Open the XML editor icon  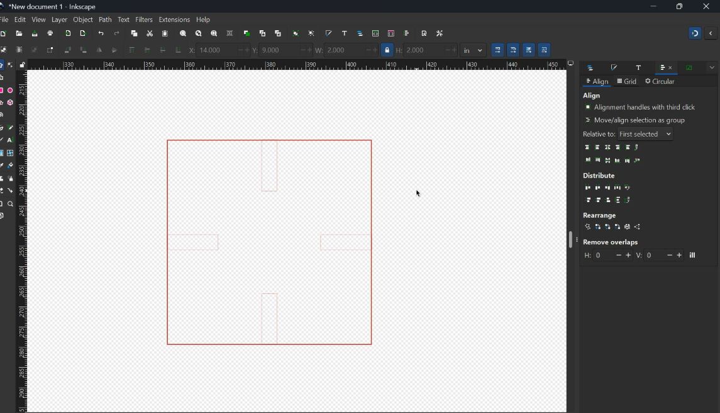coord(375,33)
